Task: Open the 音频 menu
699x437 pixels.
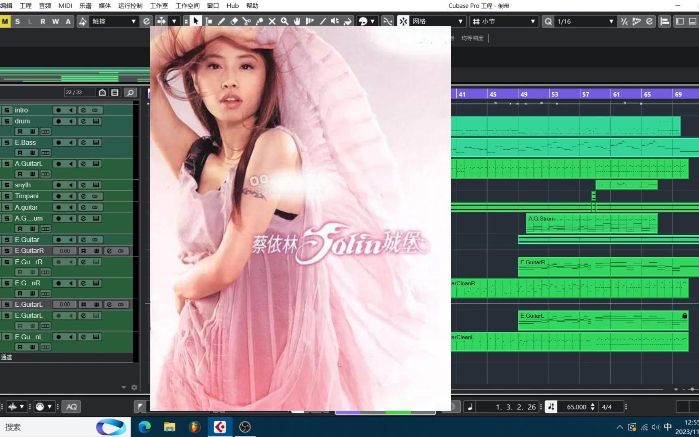Action: pyautogui.click(x=45, y=6)
